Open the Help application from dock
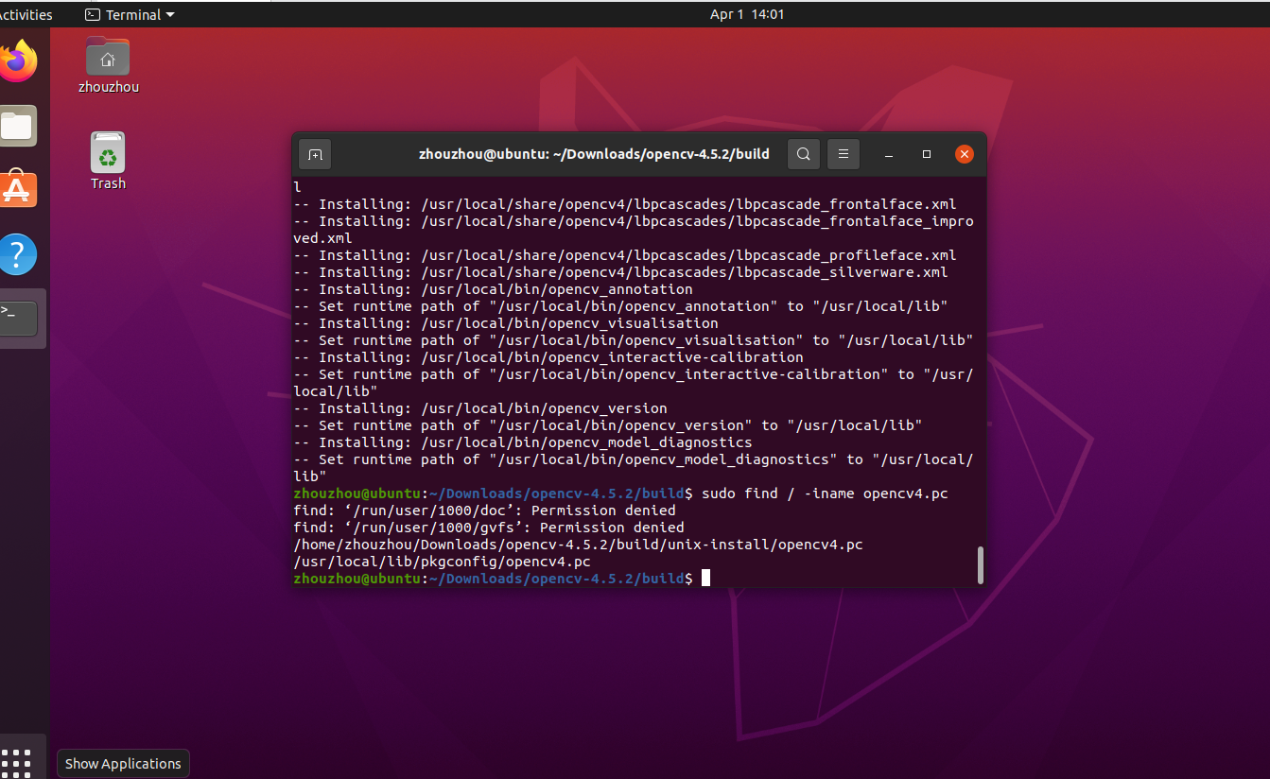 (19, 253)
